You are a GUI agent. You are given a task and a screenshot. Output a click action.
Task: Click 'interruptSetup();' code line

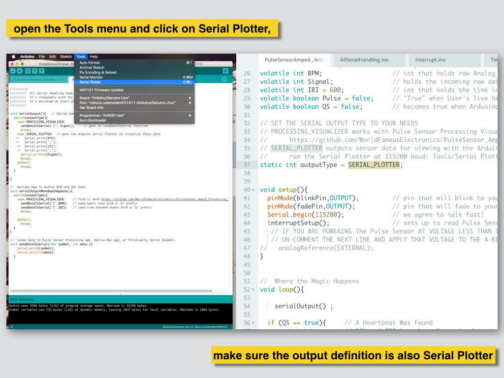tap(298, 223)
